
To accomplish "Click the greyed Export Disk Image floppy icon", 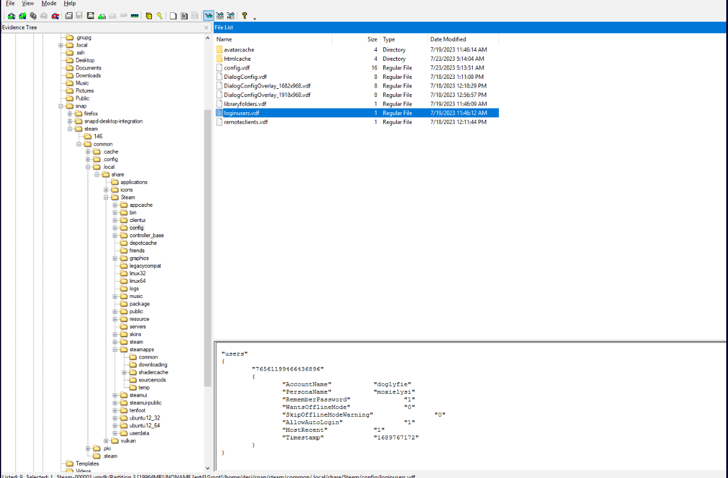I will click(x=79, y=16).
